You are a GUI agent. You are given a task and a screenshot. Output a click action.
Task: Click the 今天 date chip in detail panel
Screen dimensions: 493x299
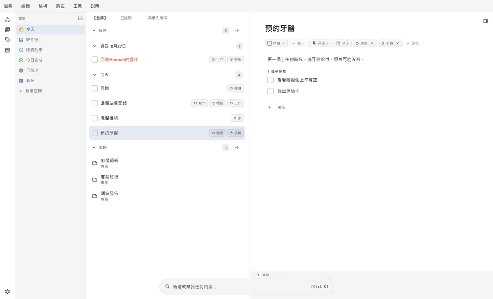click(x=343, y=43)
